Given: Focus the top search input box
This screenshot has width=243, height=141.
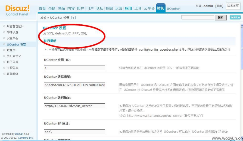Looking at the screenshot, I should pos(198,17).
